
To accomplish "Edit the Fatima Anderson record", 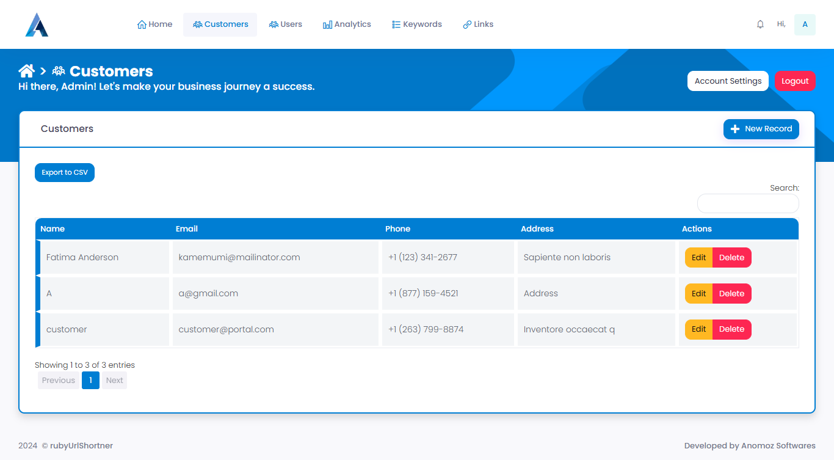I will click(698, 258).
